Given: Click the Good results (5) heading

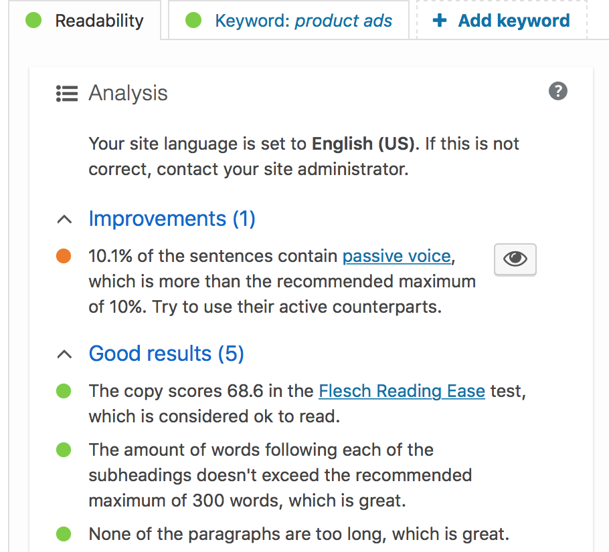Looking at the screenshot, I should tap(166, 354).
